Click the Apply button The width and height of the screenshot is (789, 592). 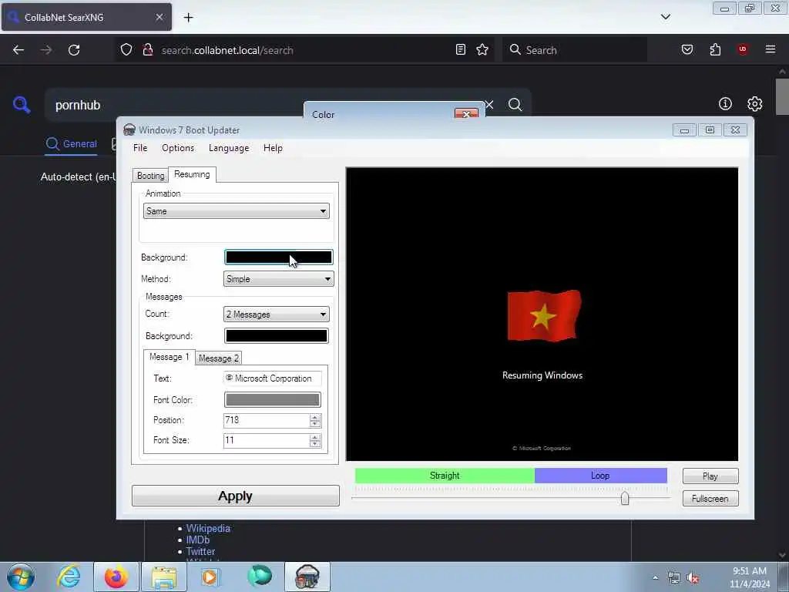[x=236, y=496]
